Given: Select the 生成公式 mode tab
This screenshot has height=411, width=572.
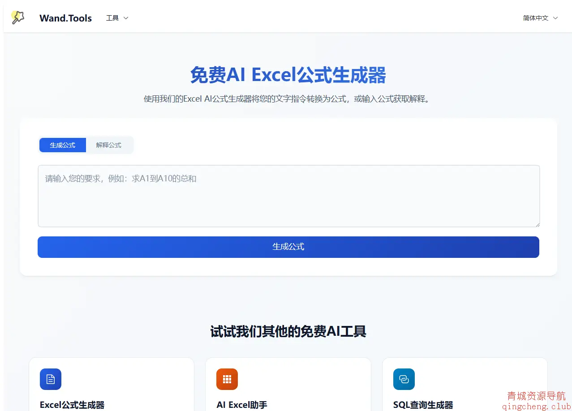Looking at the screenshot, I should pos(63,145).
